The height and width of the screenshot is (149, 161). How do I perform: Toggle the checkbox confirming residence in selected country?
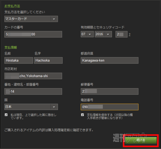[x=6, y=115]
